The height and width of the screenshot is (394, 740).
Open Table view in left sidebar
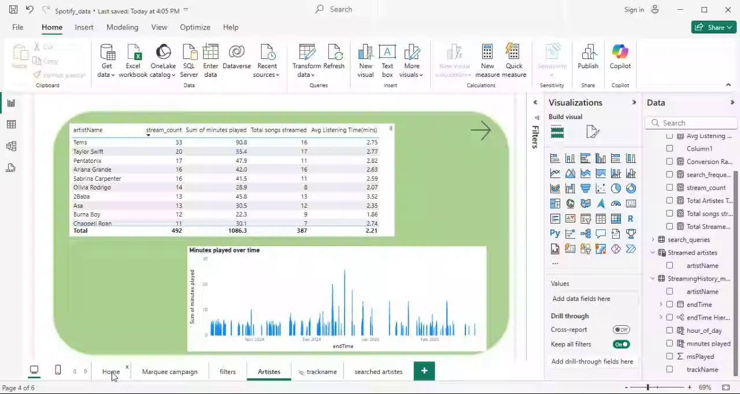11,124
